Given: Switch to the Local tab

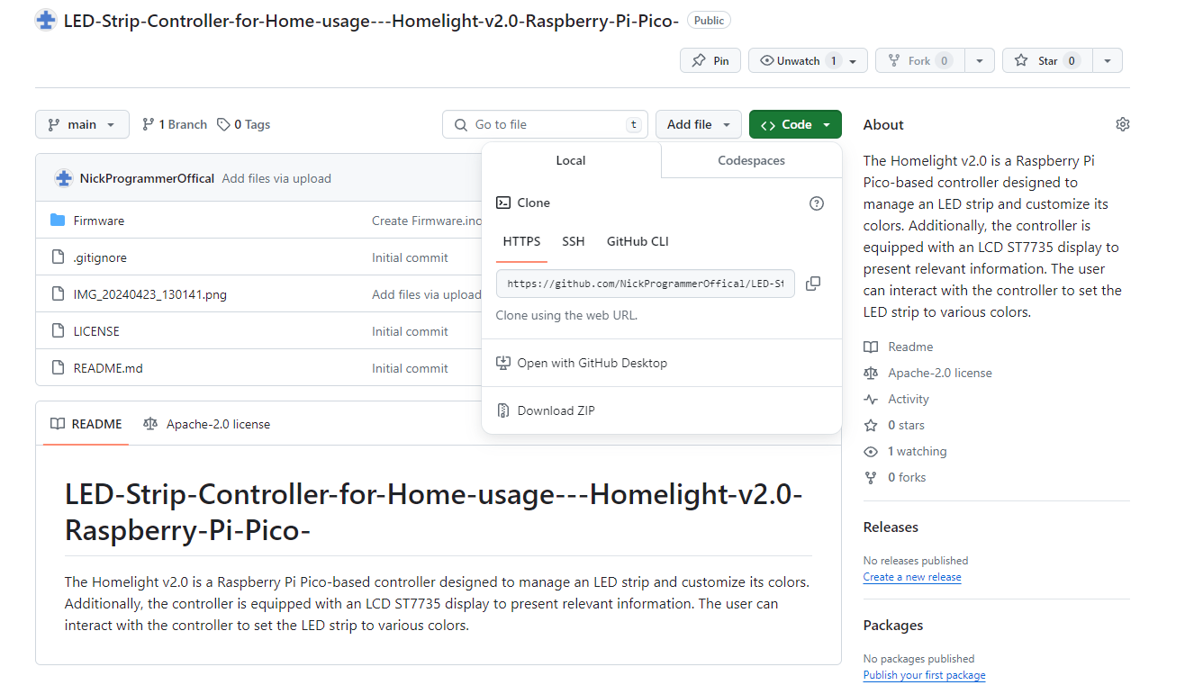Looking at the screenshot, I should pos(571,160).
